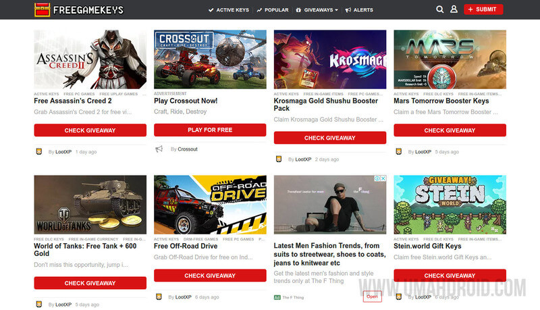Open World of Tanks: Free Tank + 600 Gold title
540x310 pixels.
pos(85,250)
